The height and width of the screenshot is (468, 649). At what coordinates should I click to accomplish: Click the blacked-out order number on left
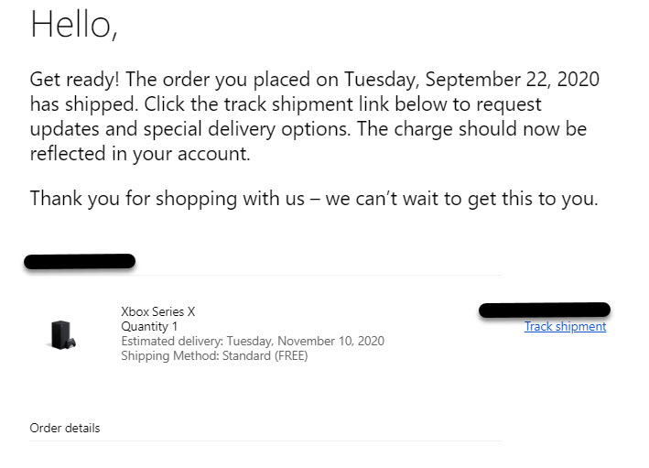point(80,262)
